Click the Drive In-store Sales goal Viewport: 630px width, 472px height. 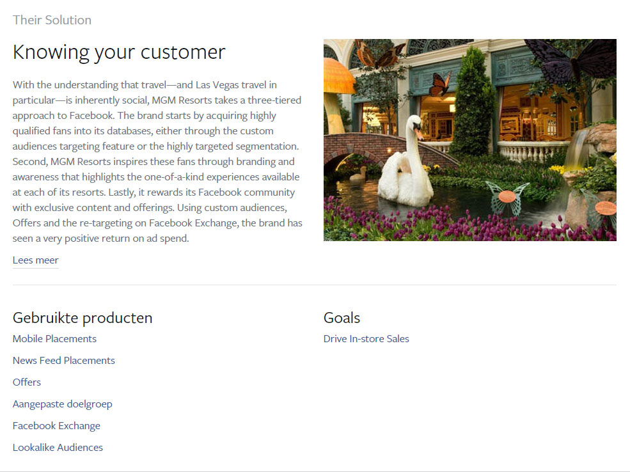[x=366, y=339]
